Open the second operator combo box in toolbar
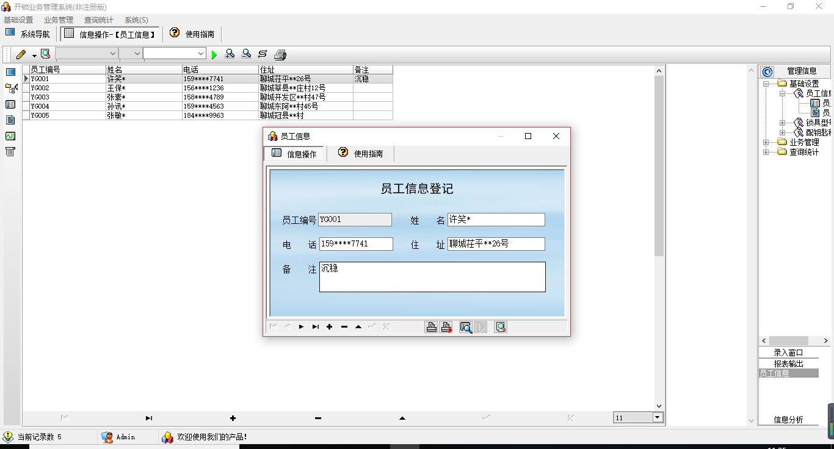The width and height of the screenshot is (834, 449). click(131, 54)
